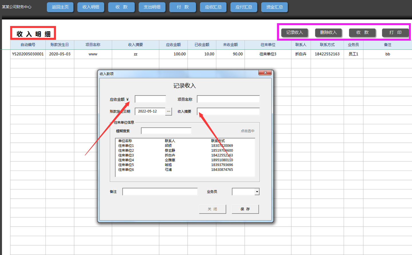Click the 模糊搜索 search box
412x255 pixels.
click(166, 131)
